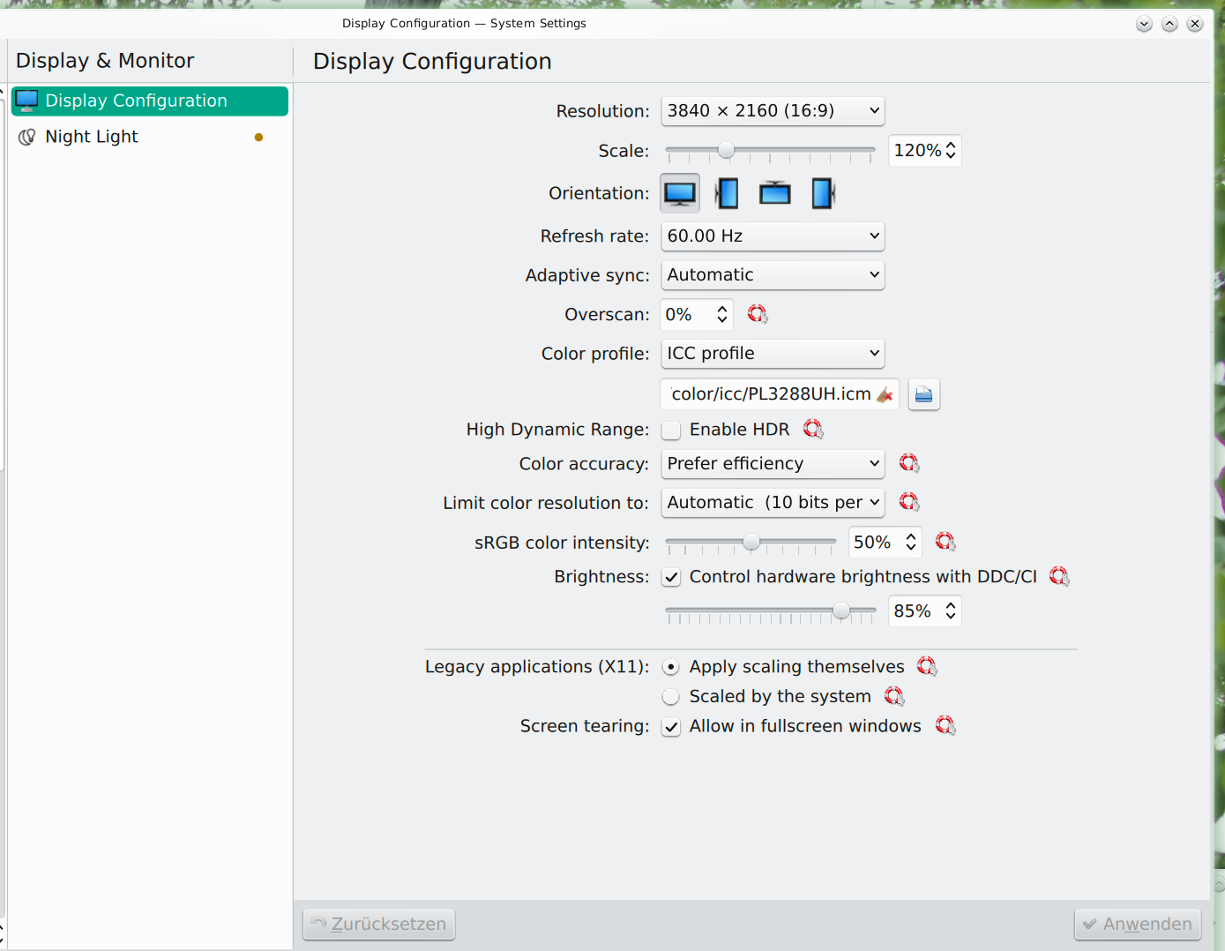Viewport: 1225px width, 951px height.
Task: Select the landscape (normal) orientation icon
Action: pos(680,193)
